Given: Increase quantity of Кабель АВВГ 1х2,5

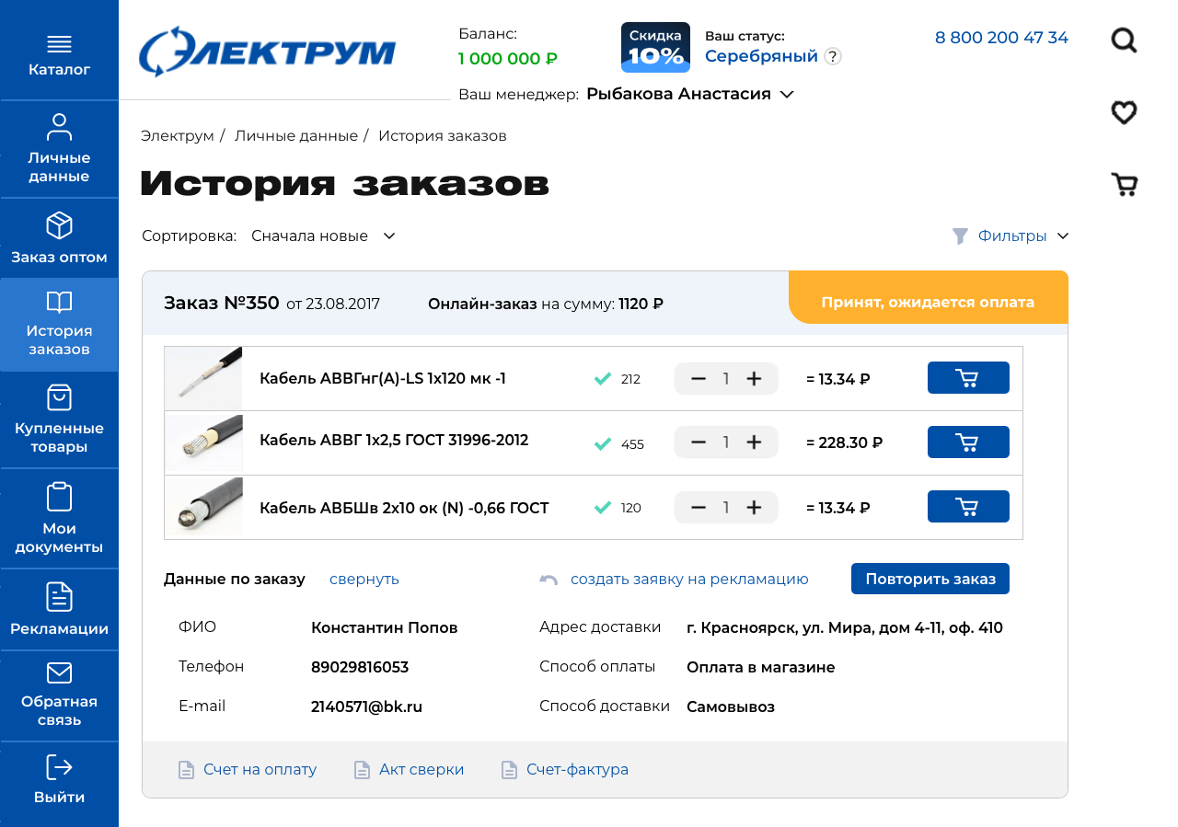Looking at the screenshot, I should (x=754, y=442).
